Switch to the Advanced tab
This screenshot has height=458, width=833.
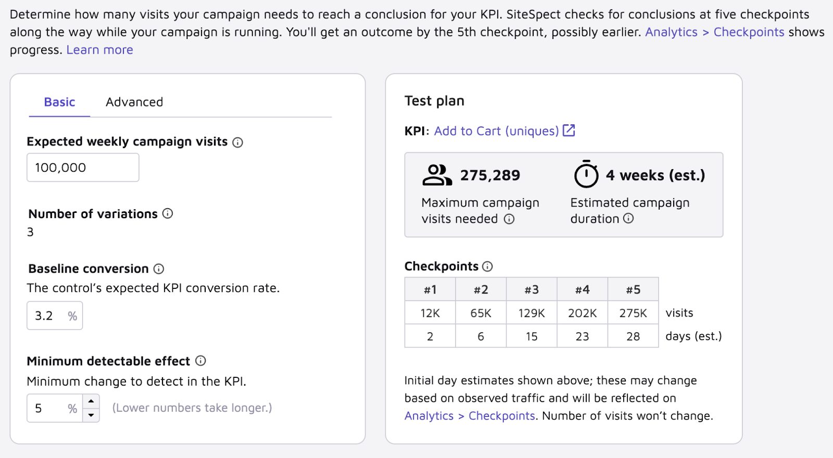tap(134, 102)
